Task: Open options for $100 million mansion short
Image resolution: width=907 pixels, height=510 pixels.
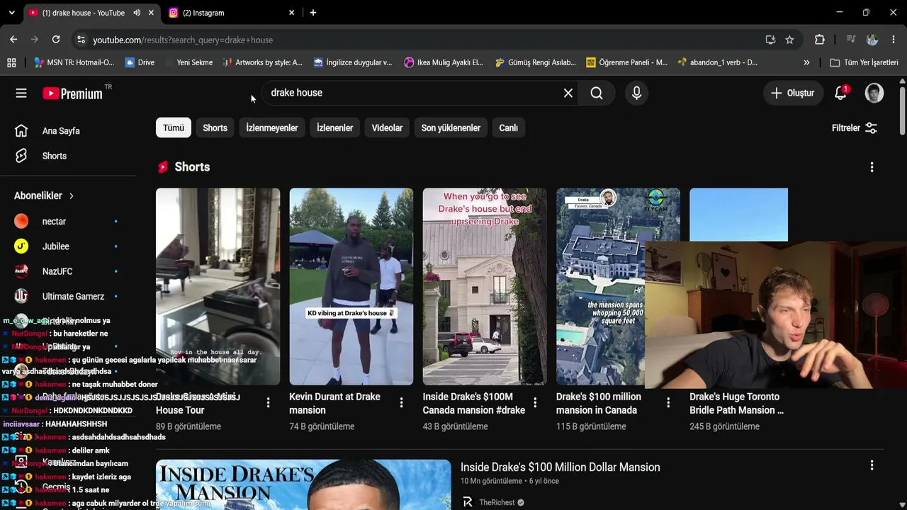Action: point(668,403)
